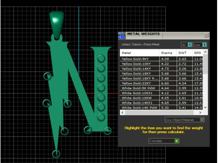Toggle the User library switch
Screen dimensions: 218x163
click(200, 45)
